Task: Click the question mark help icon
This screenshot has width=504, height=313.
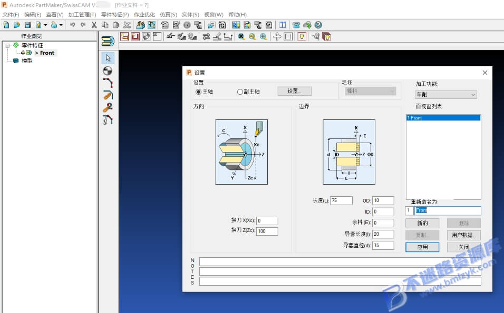Action: 318,25
